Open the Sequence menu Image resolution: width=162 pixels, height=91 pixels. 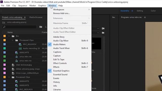point(23,6)
